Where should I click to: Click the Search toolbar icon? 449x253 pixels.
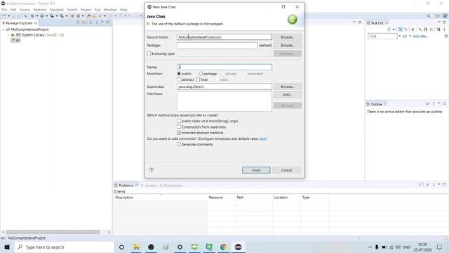(100, 16)
